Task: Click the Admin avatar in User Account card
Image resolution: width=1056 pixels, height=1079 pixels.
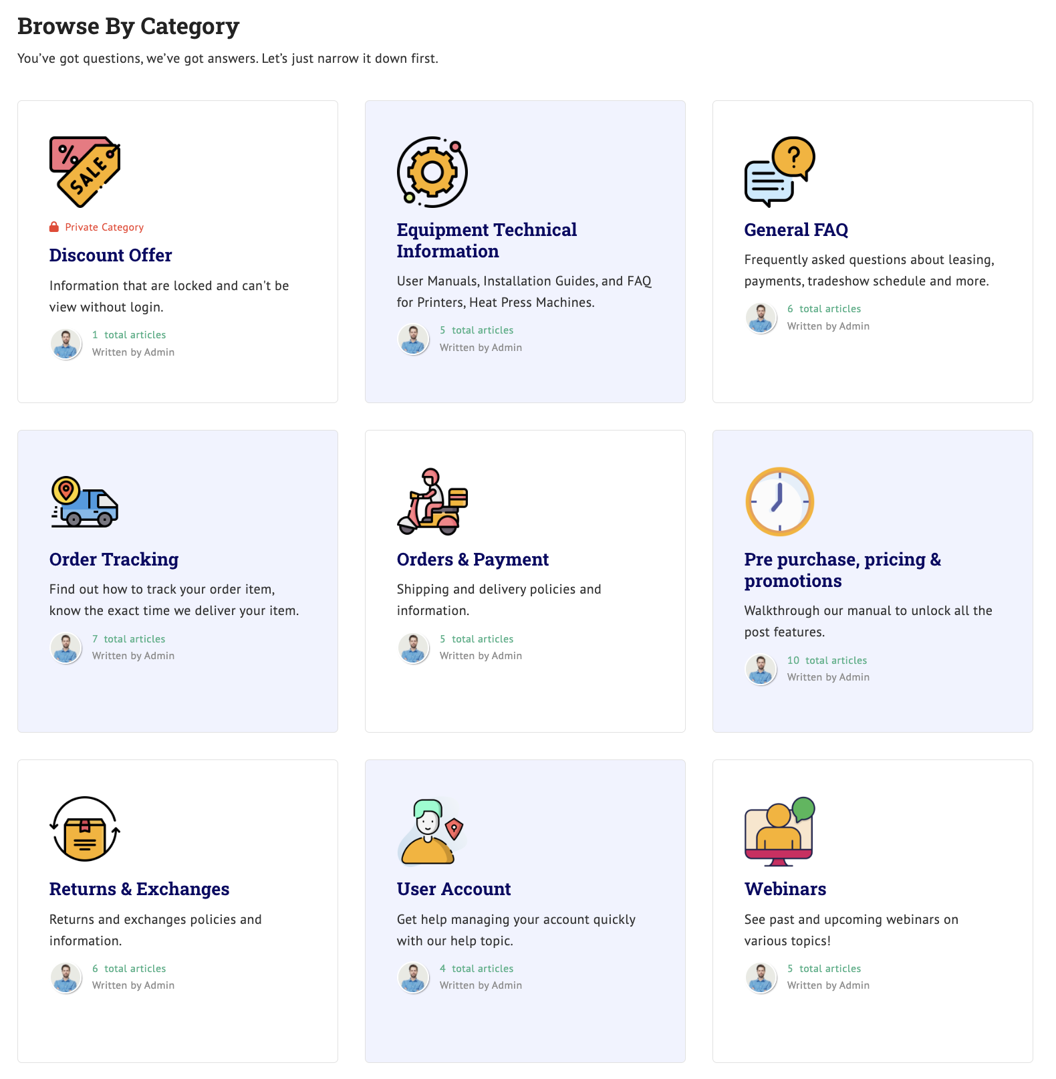Action: point(414,977)
